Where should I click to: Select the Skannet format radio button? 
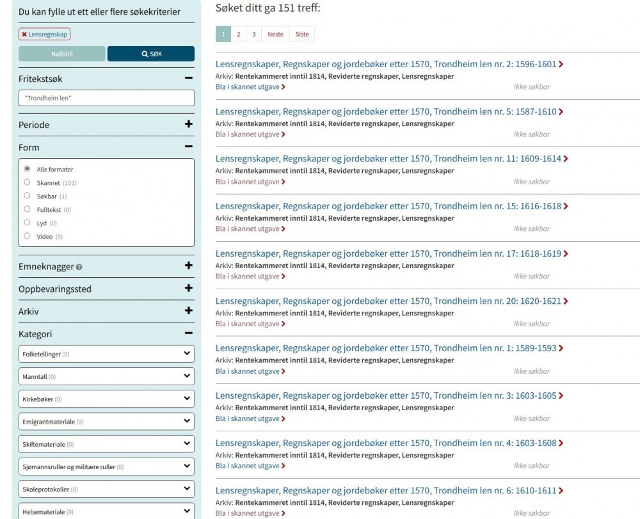tap(27, 182)
